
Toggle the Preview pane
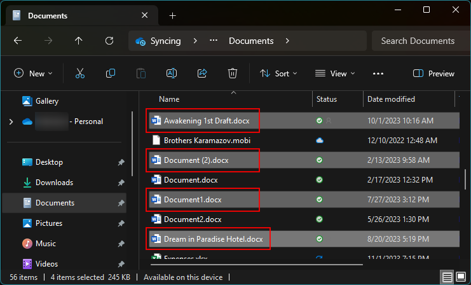pyautogui.click(x=433, y=73)
